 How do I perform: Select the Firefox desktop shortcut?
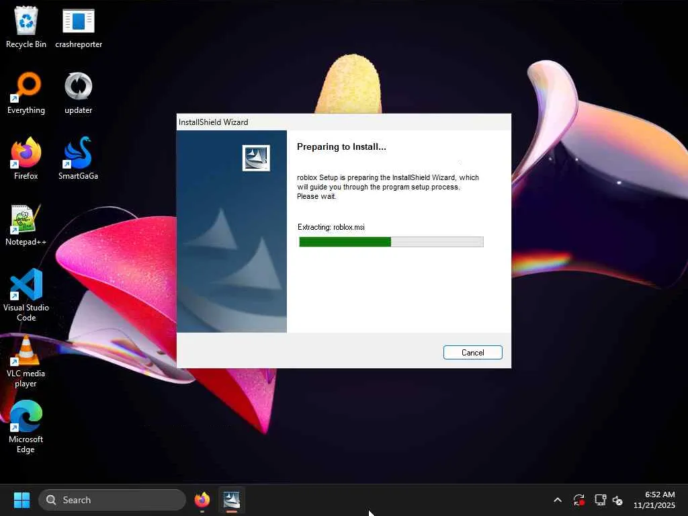(x=26, y=159)
